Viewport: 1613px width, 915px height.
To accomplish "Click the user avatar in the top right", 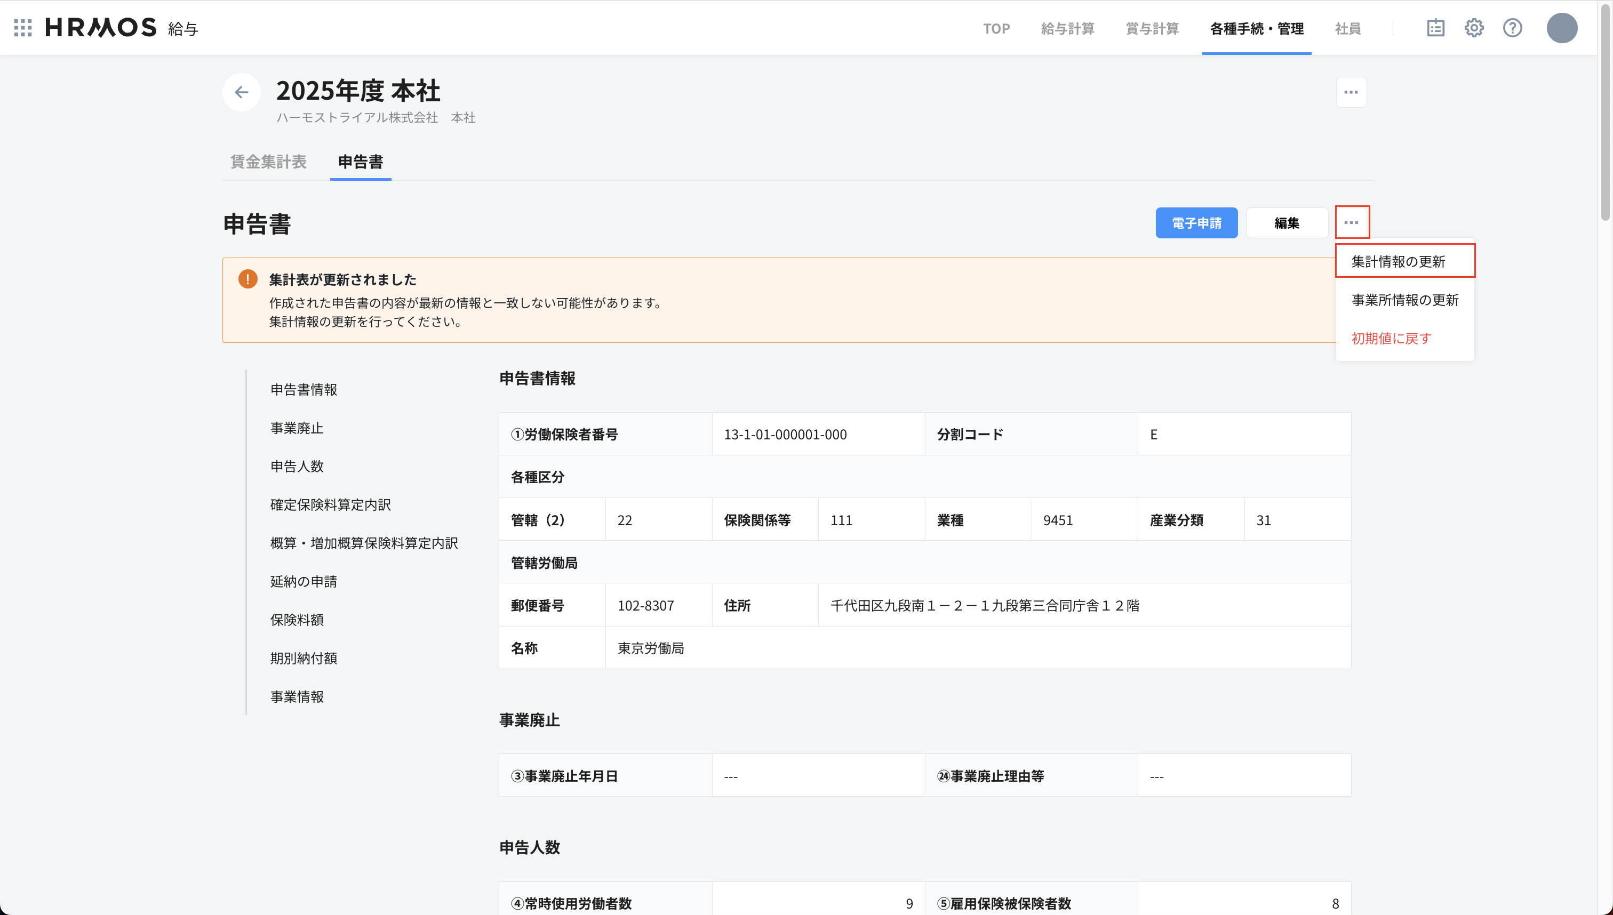I will [x=1563, y=28].
